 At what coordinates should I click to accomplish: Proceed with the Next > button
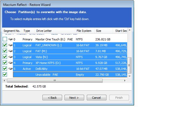74,98
